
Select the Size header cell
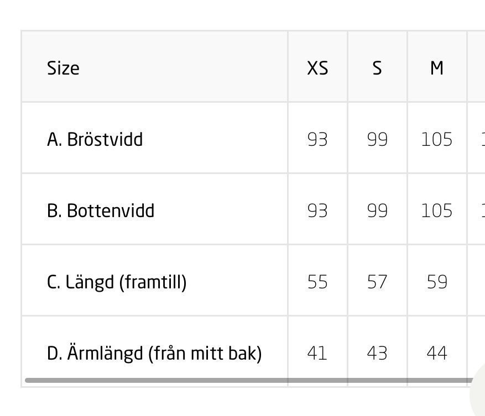point(63,68)
